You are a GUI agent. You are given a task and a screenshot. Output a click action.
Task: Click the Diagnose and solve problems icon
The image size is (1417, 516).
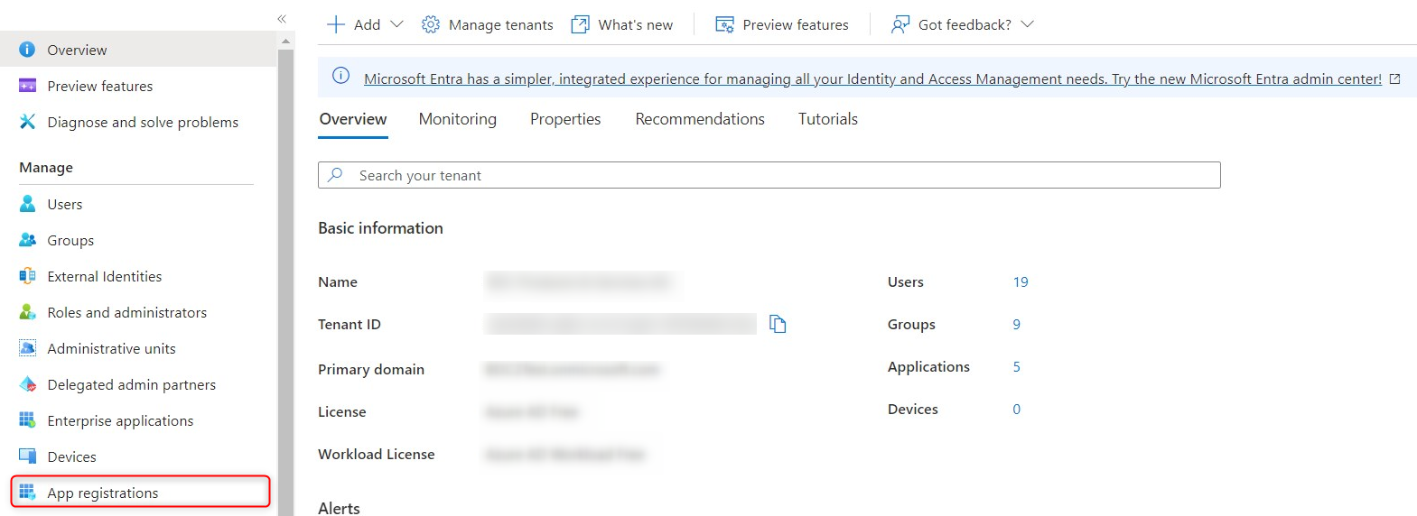point(27,122)
